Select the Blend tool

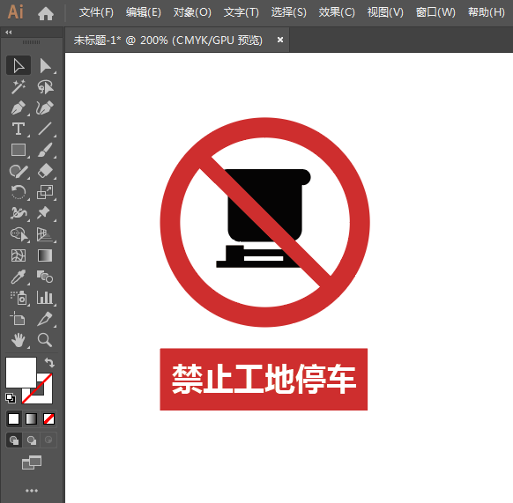[x=45, y=277]
